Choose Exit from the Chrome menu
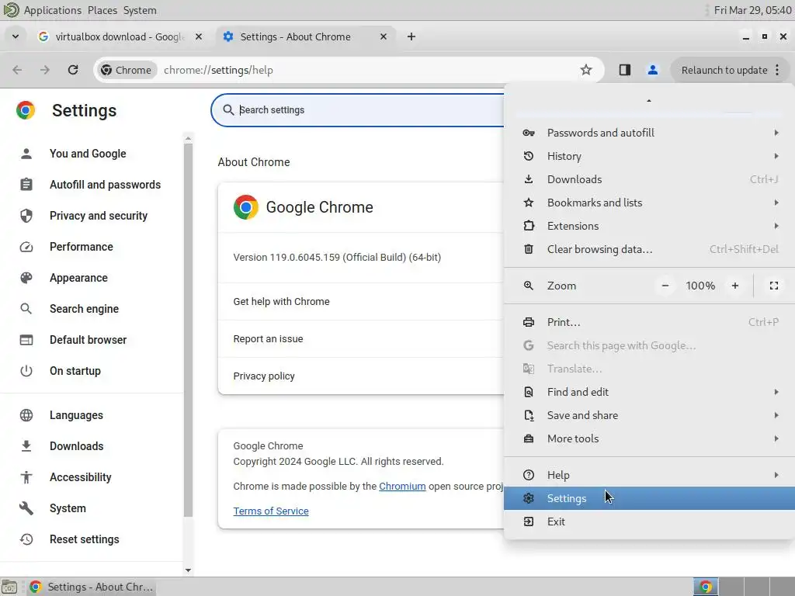Viewport: 795px width, 596px height. 650,521
